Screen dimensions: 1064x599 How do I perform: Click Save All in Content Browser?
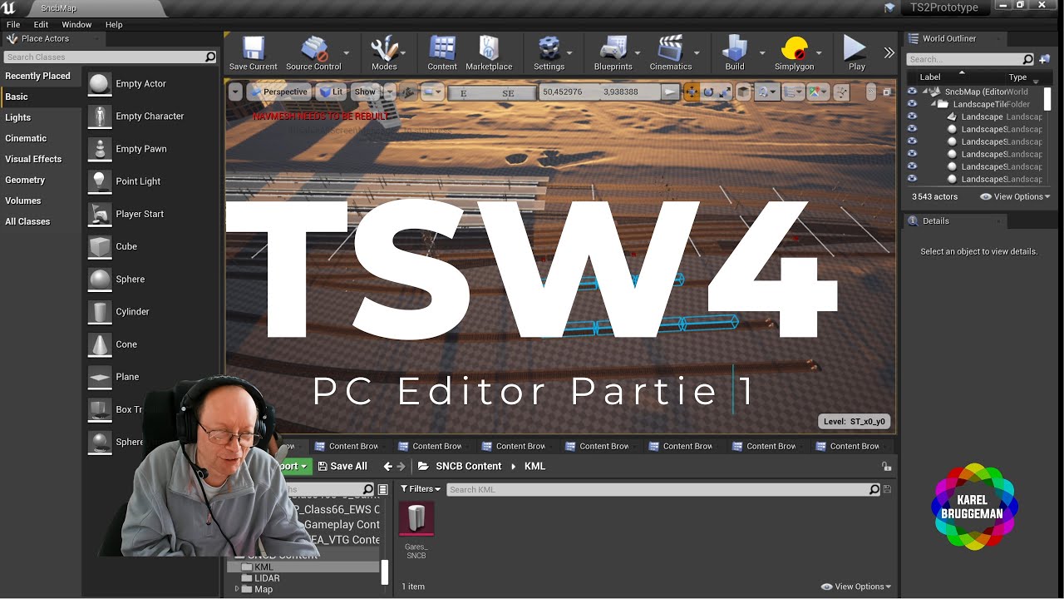[x=342, y=467]
